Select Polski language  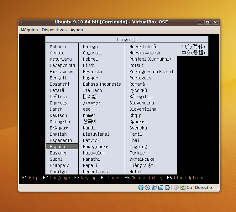[137, 65]
